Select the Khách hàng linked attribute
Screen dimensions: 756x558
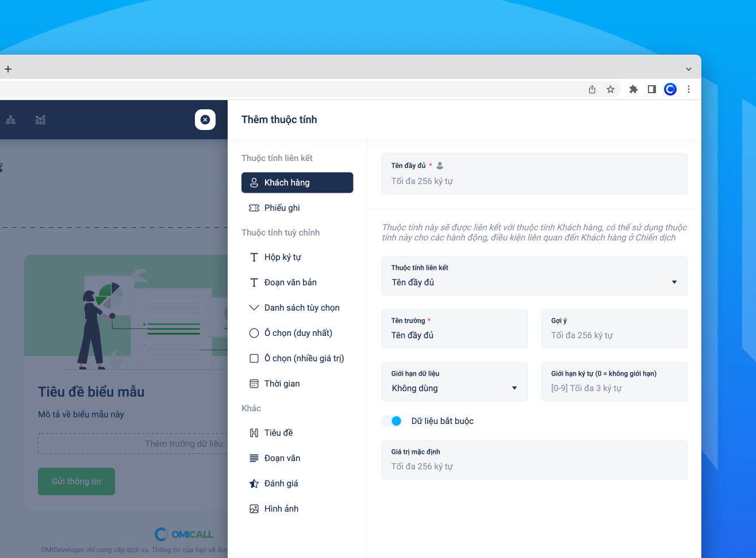(297, 182)
